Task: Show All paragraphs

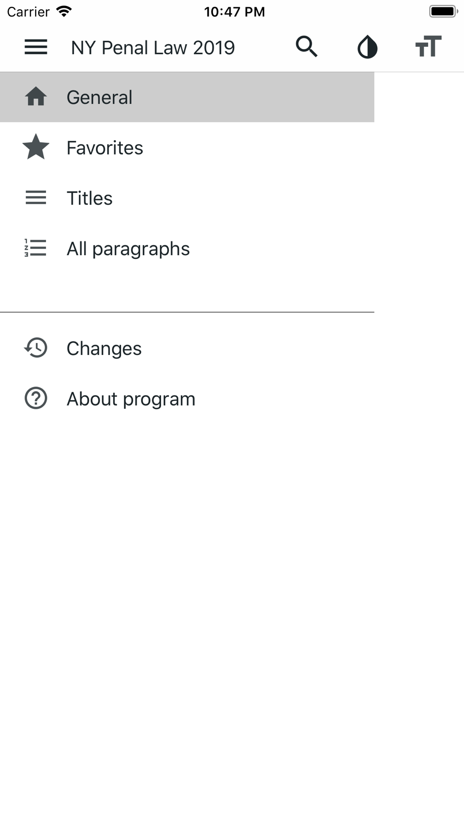Action: (187, 249)
